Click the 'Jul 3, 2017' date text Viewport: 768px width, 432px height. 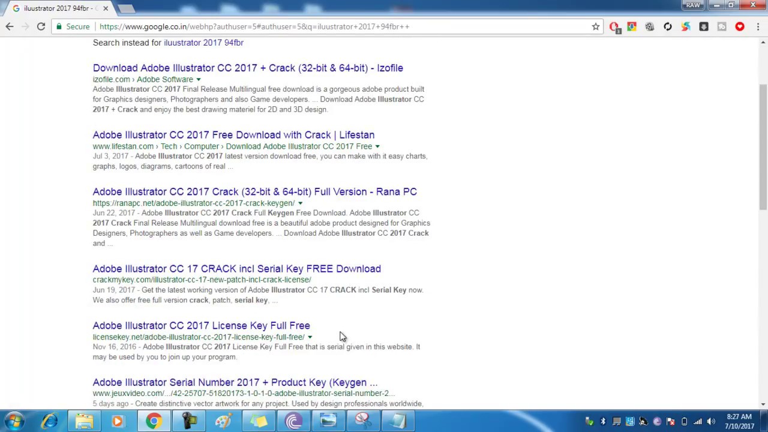click(111, 156)
